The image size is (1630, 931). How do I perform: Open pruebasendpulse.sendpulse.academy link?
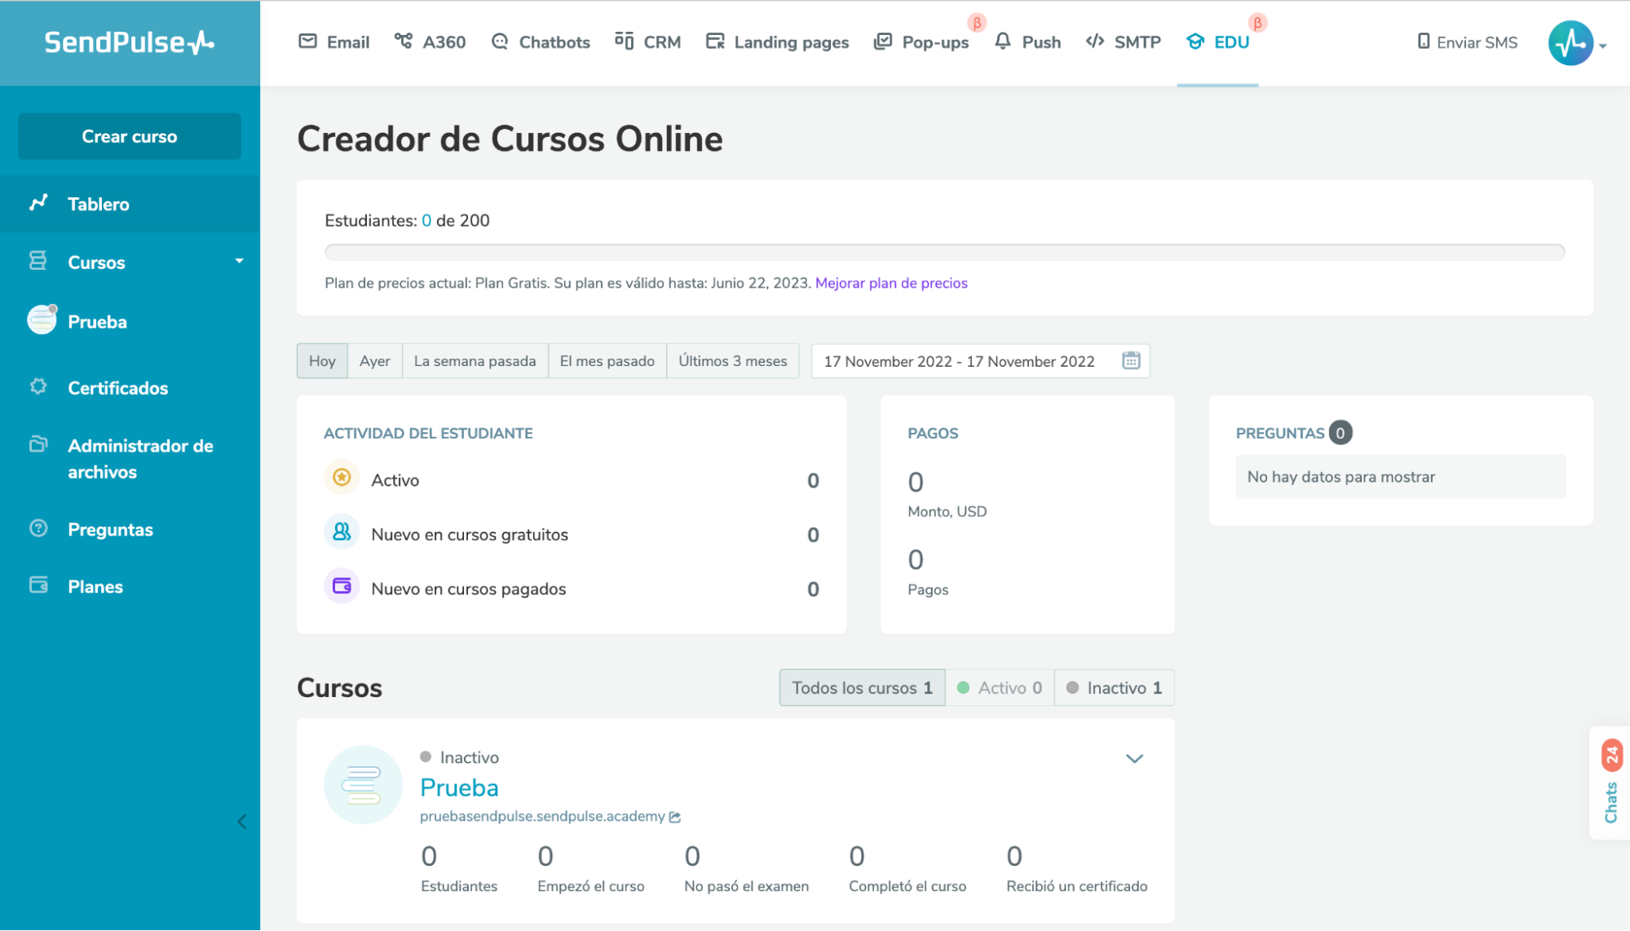pyautogui.click(x=542, y=817)
